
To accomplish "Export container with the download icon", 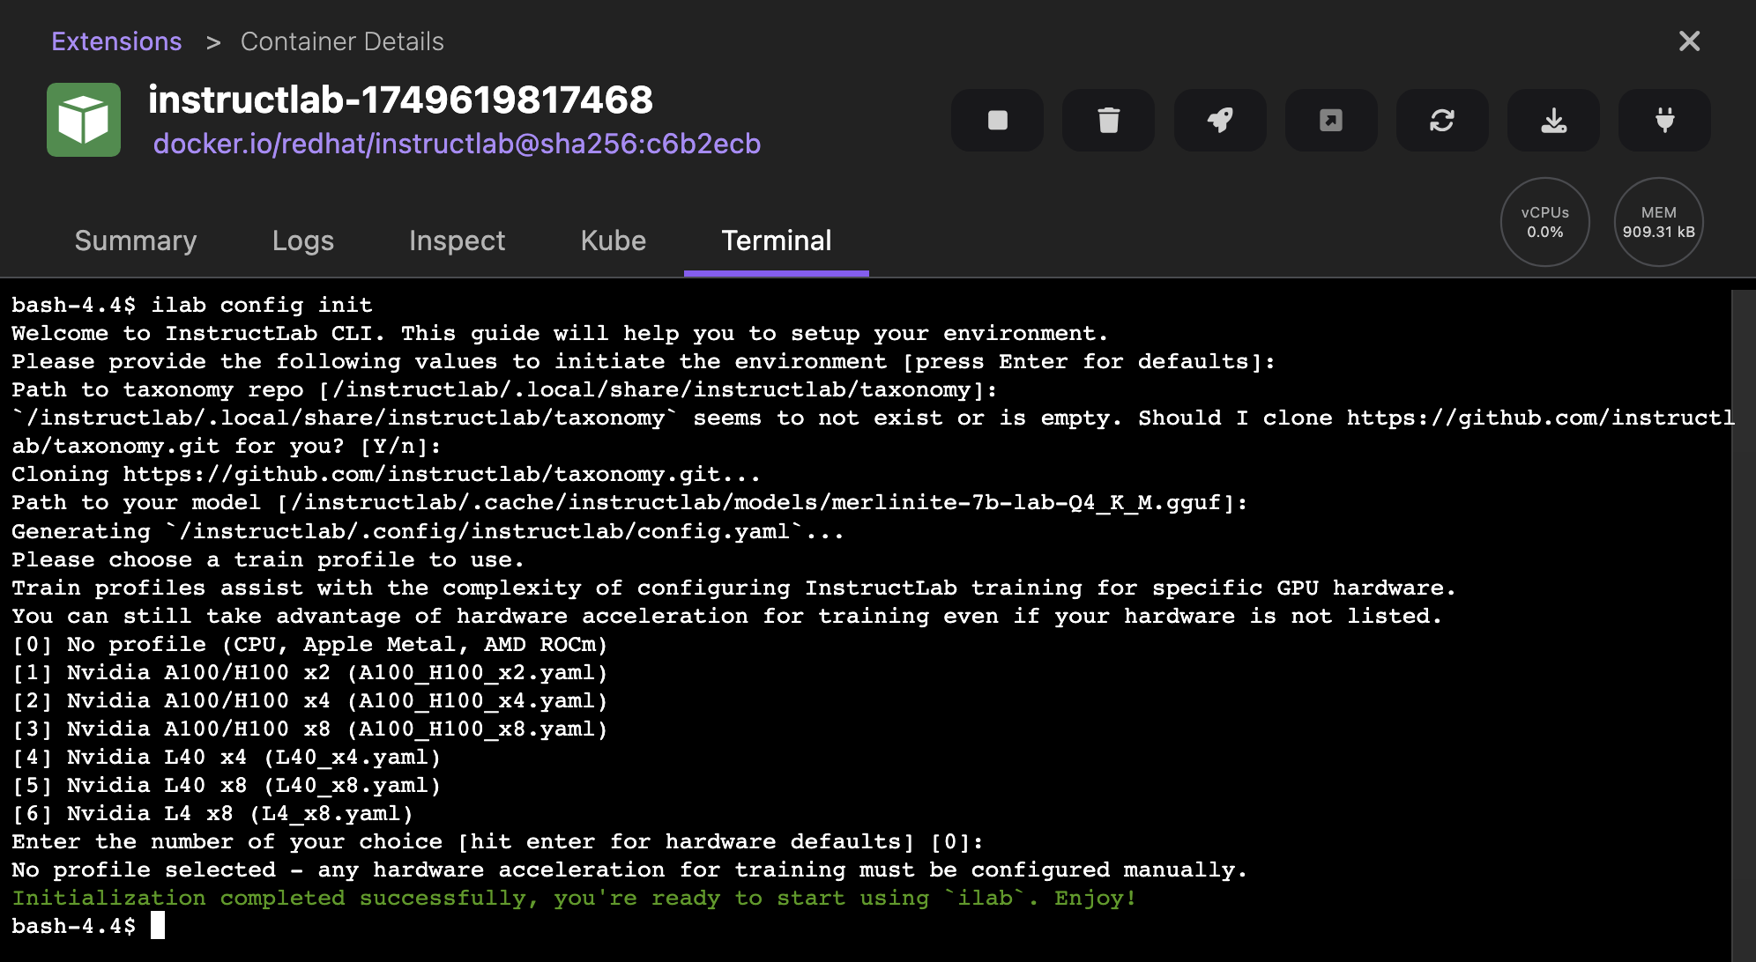I will click(1553, 120).
